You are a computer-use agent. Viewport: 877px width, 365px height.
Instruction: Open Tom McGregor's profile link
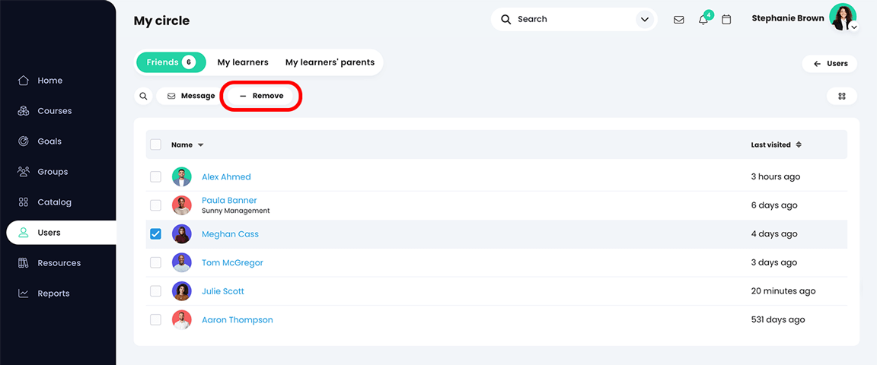click(232, 262)
